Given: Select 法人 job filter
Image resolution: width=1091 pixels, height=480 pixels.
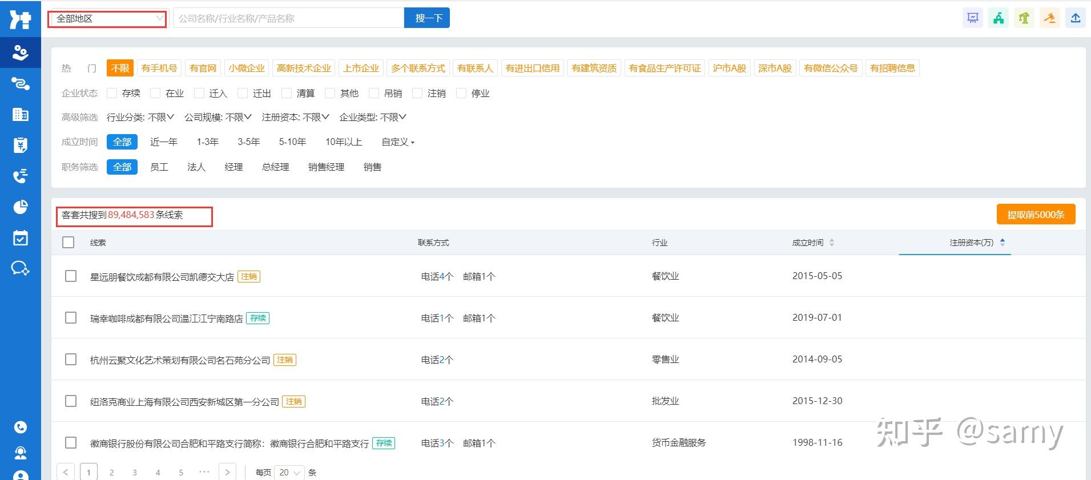Looking at the screenshot, I should tap(196, 167).
